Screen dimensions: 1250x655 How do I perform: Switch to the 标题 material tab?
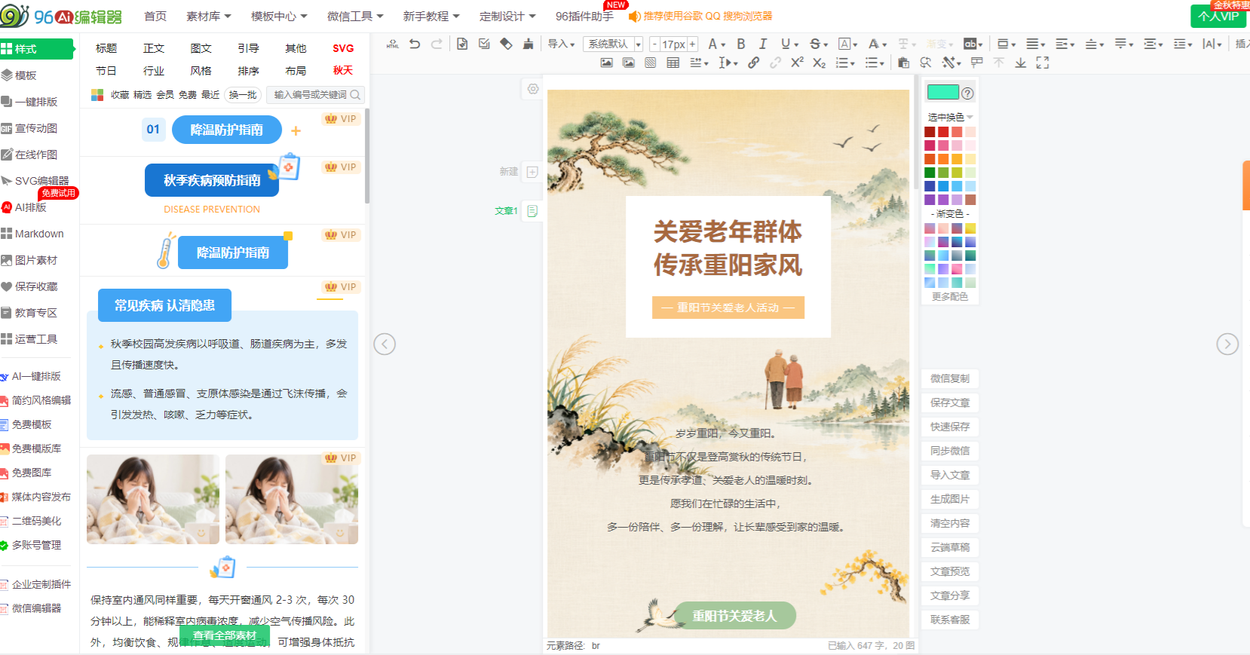coord(106,48)
